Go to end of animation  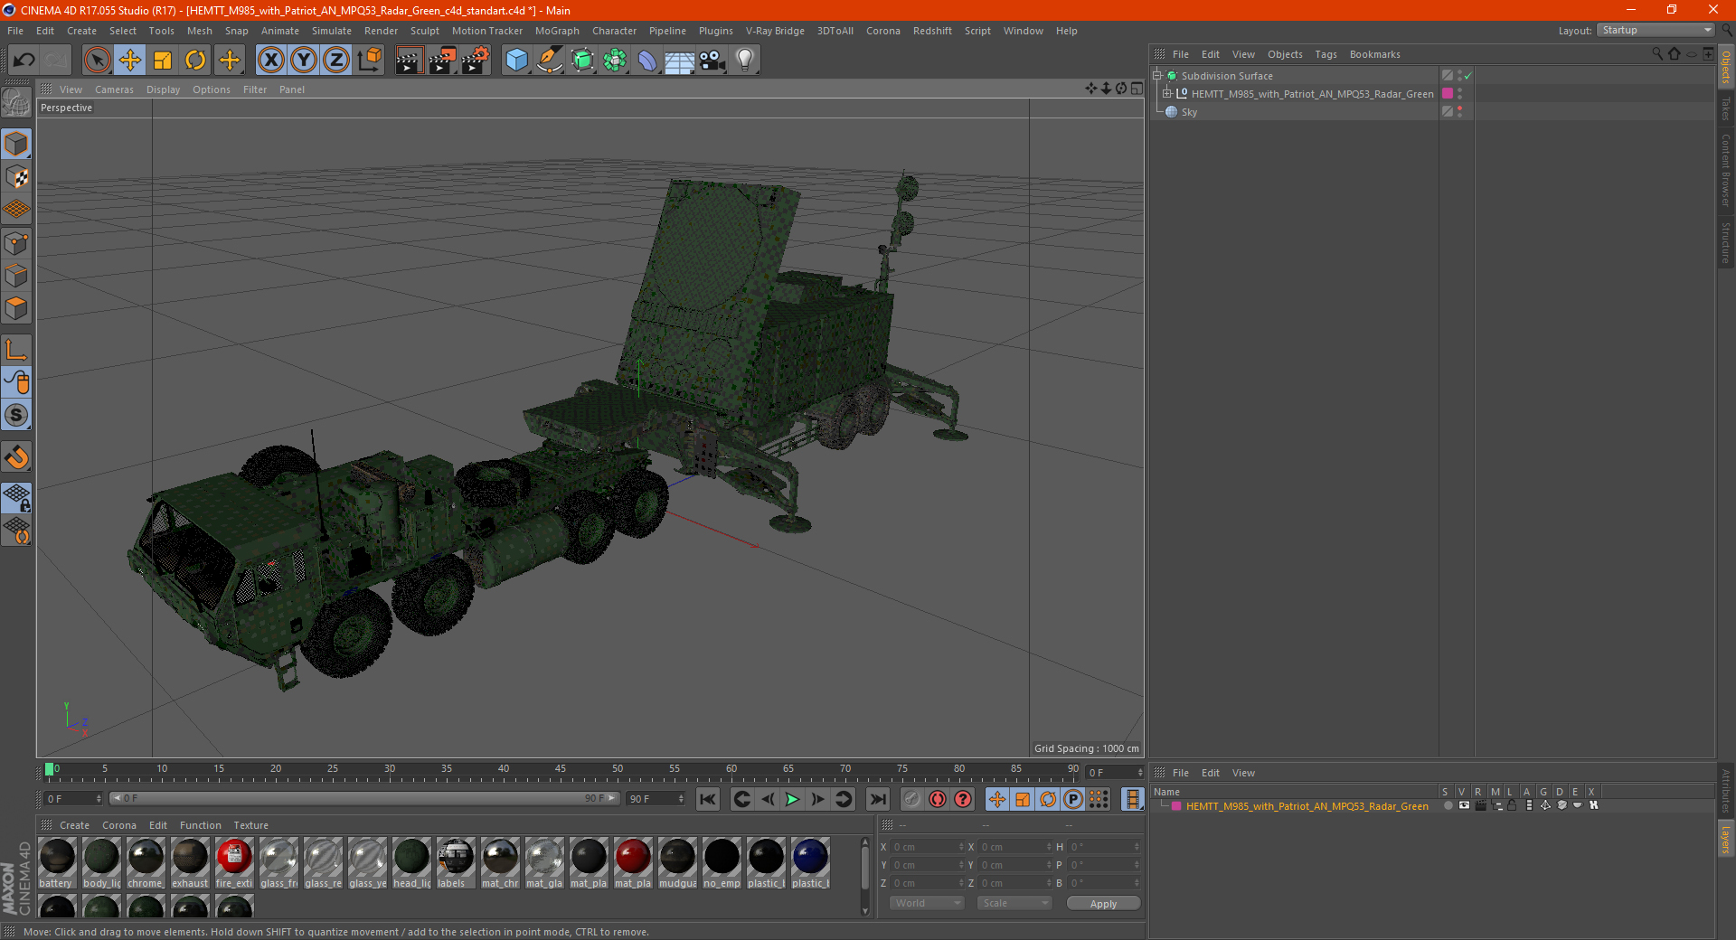pyautogui.click(x=877, y=799)
